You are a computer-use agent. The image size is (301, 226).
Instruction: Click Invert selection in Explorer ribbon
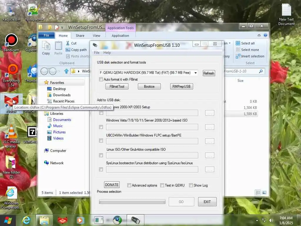(x=250, y=56)
